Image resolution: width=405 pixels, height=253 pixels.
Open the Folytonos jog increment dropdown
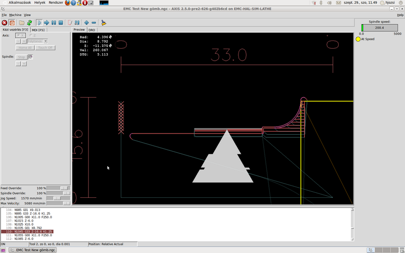(37, 41)
